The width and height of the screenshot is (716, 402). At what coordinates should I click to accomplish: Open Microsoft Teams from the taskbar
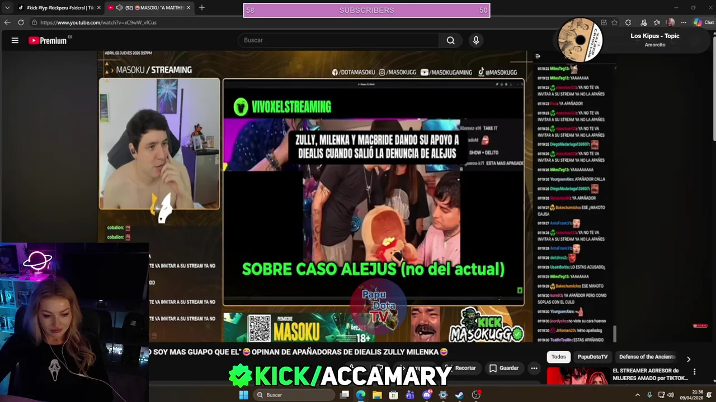(x=410, y=395)
